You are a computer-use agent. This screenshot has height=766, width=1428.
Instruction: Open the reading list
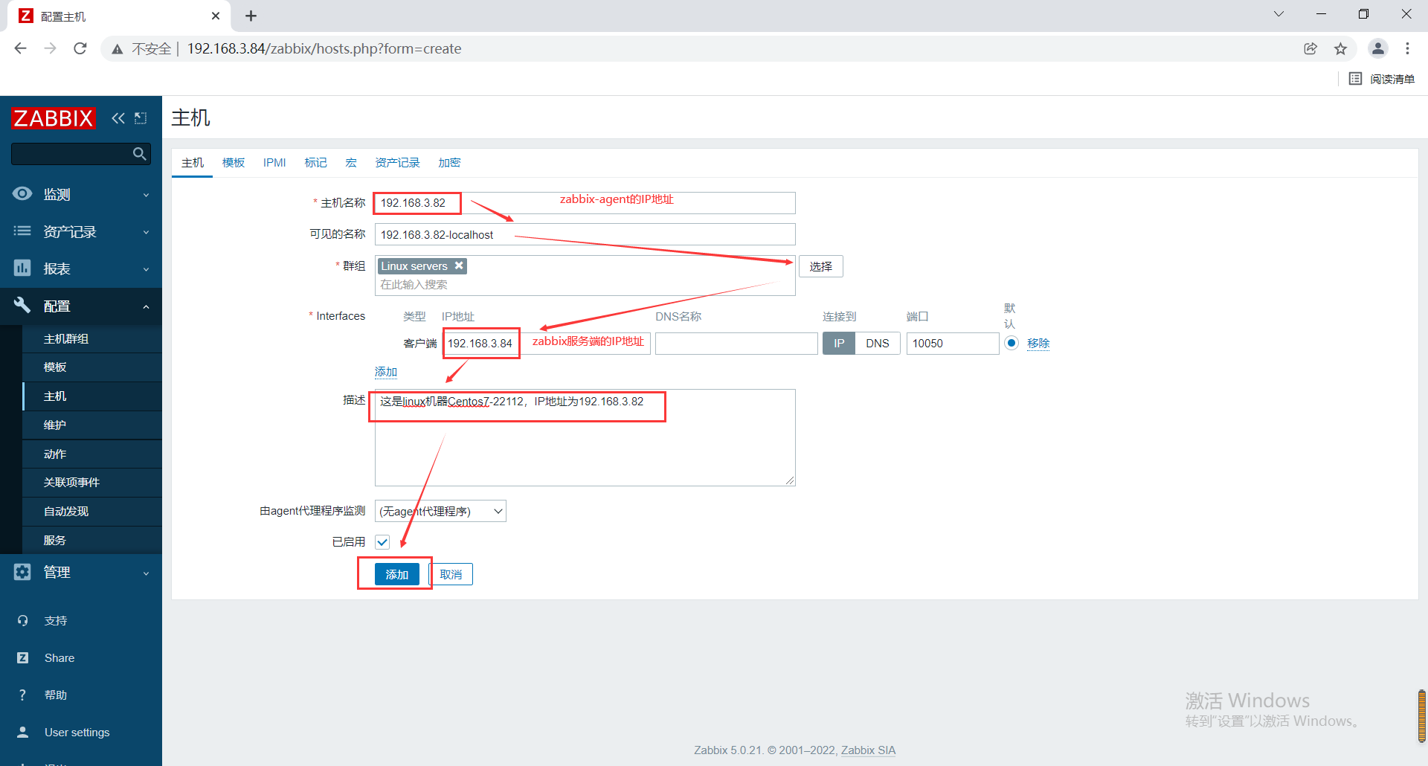pyautogui.click(x=1382, y=79)
